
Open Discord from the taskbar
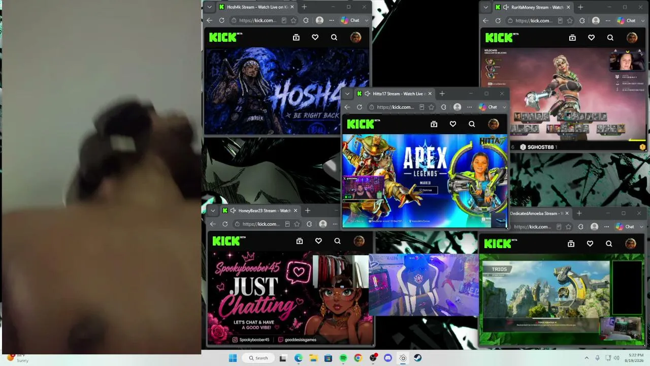(x=388, y=358)
